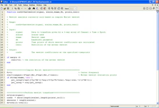Open the Debug menu

(25, 5)
